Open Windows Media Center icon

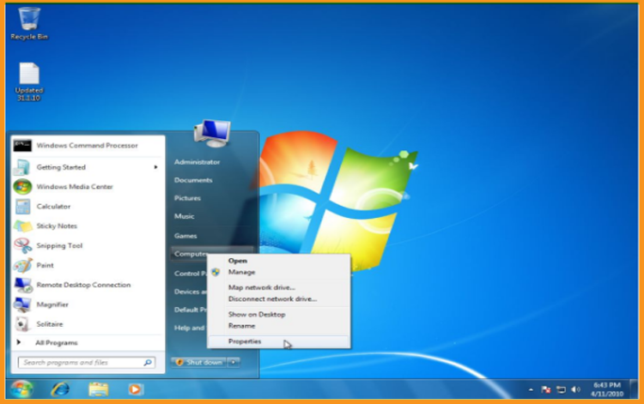[22, 187]
